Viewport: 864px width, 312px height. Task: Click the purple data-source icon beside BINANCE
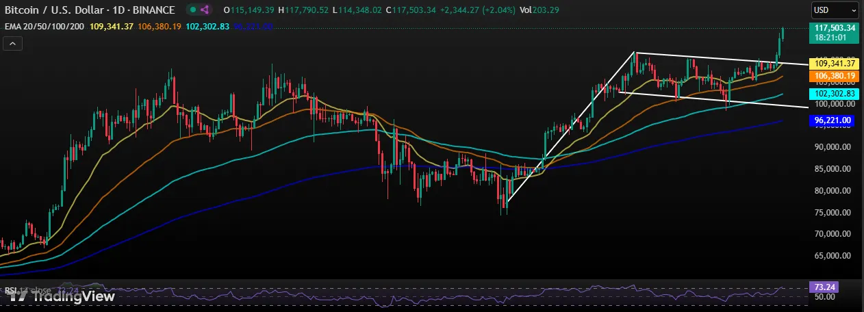tap(205, 10)
